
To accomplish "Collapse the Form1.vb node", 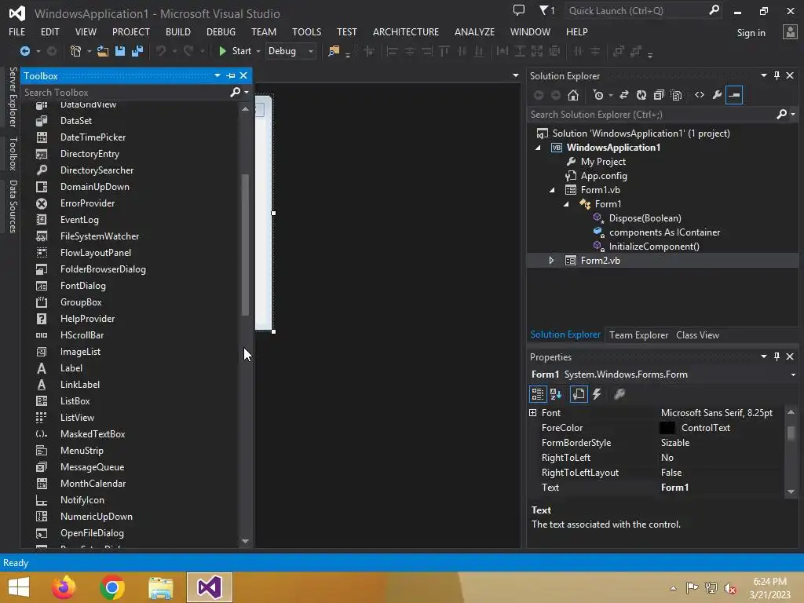I will [552, 190].
